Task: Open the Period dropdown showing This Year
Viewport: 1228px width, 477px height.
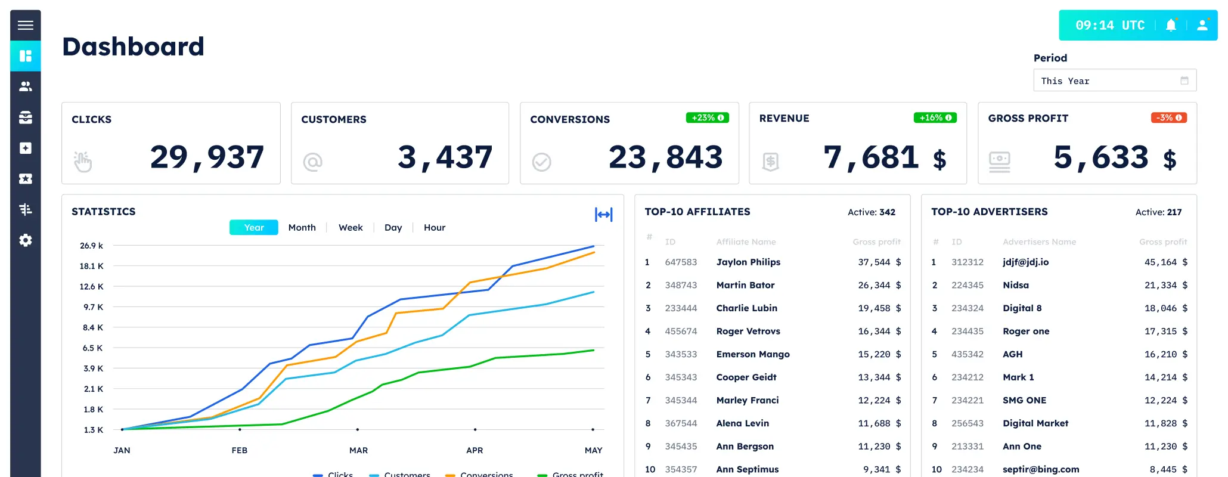Action: pyautogui.click(x=1109, y=80)
